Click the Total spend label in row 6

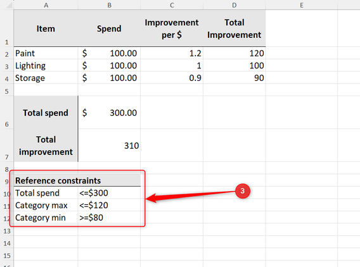46,113
